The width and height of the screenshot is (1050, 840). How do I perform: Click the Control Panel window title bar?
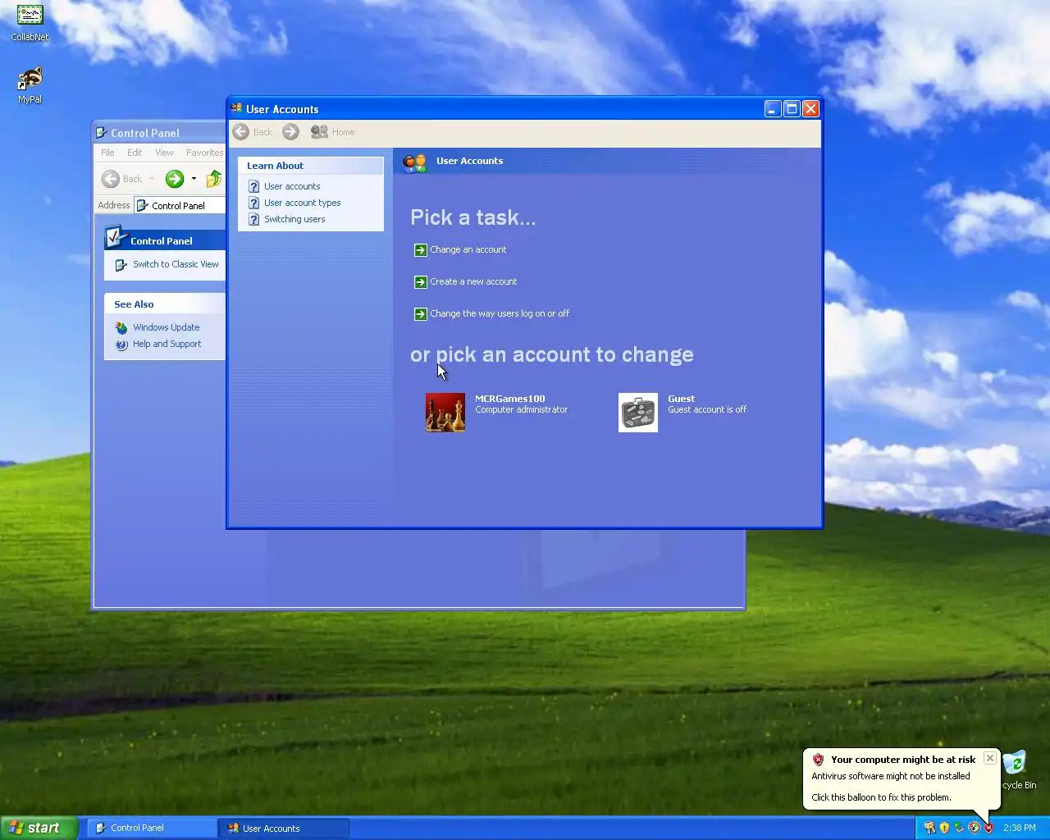click(160, 133)
